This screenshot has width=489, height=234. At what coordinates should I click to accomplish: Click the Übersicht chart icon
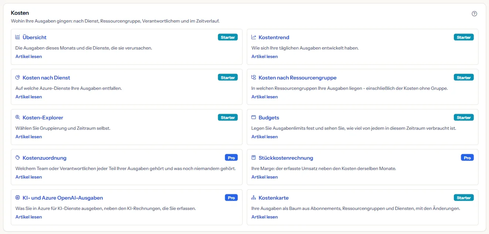pos(18,37)
